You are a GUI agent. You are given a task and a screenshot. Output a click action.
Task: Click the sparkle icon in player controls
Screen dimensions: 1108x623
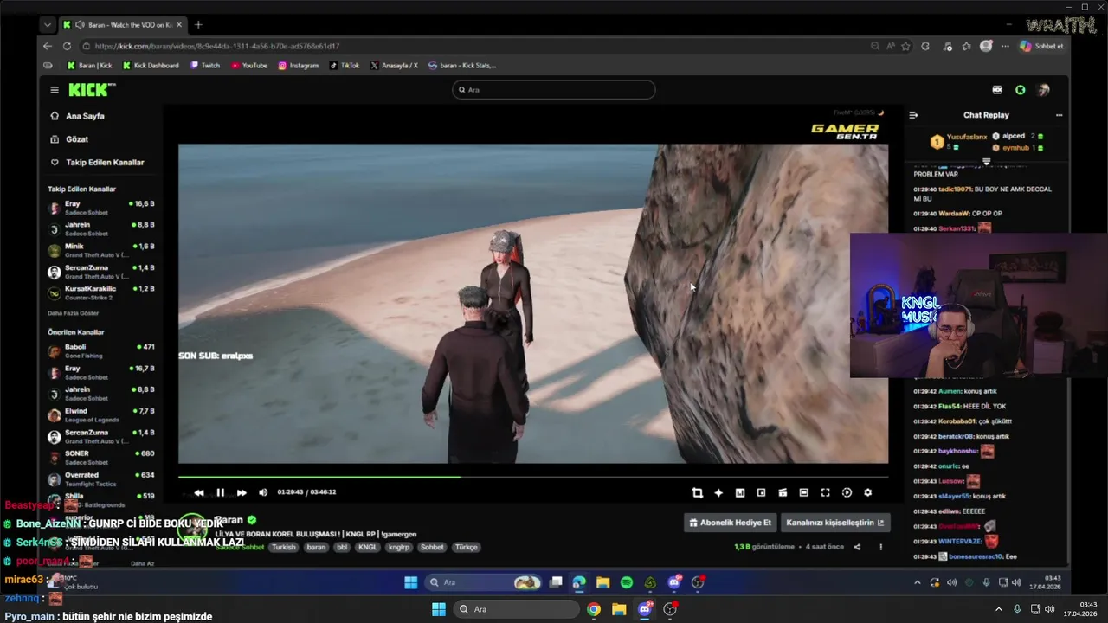tap(718, 492)
